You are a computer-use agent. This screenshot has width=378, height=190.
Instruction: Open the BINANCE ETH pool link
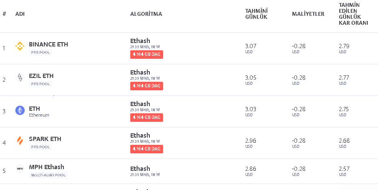coord(48,44)
